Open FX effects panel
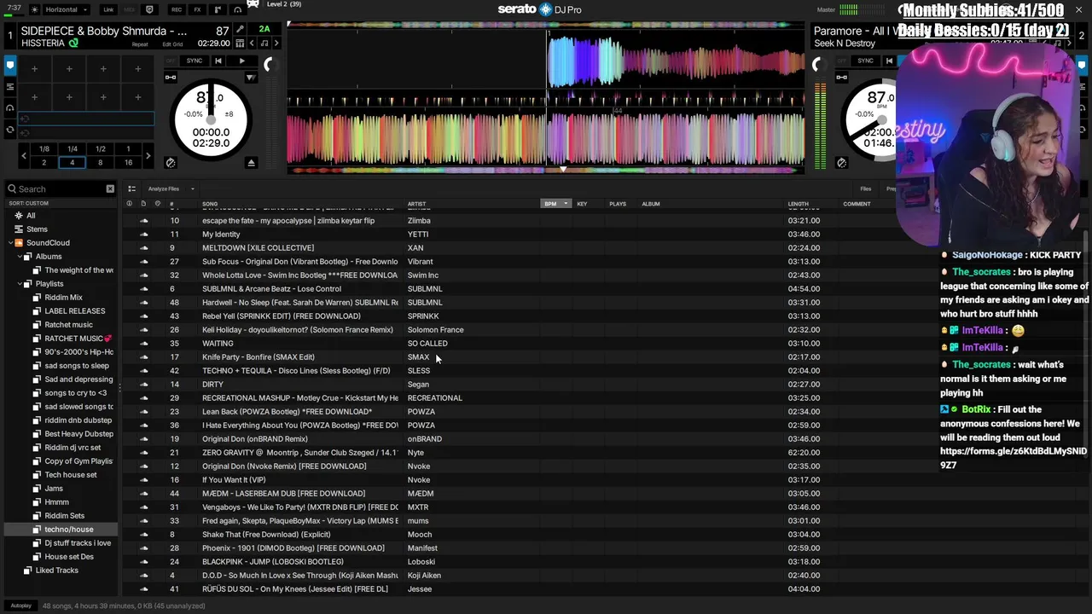Viewport: 1092px width, 614px height. click(197, 9)
